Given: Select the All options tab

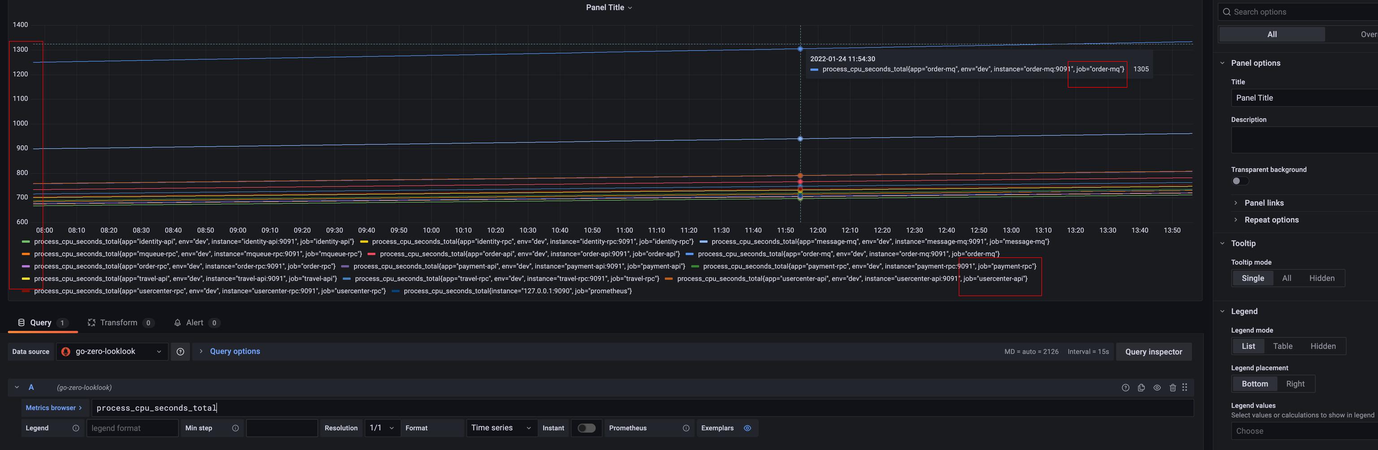Looking at the screenshot, I should 1272,34.
